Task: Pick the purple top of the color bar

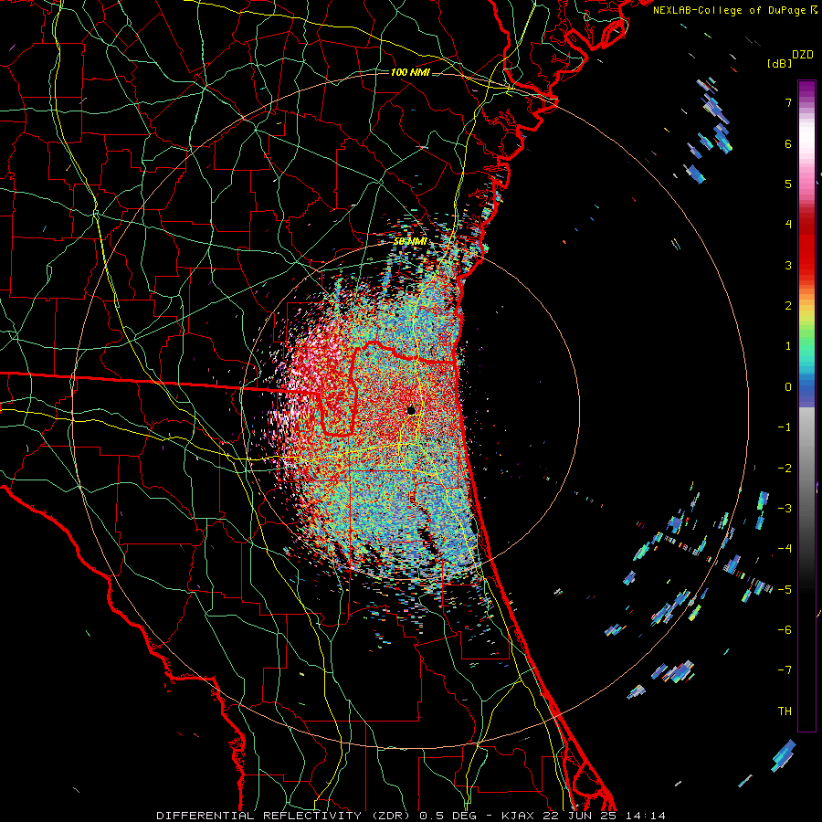Action: click(806, 90)
